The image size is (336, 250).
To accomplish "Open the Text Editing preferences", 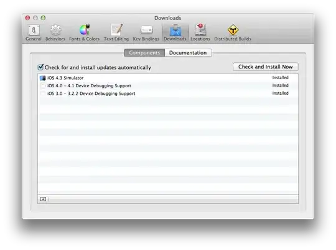I will (116, 32).
